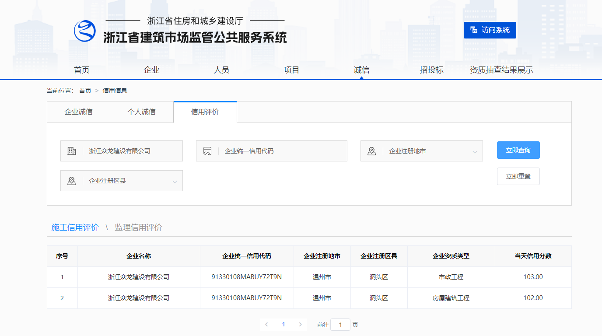Image resolution: width=602 pixels, height=336 pixels.
Task: Click the location pin icon for 企业注册地市
Action: 372,151
